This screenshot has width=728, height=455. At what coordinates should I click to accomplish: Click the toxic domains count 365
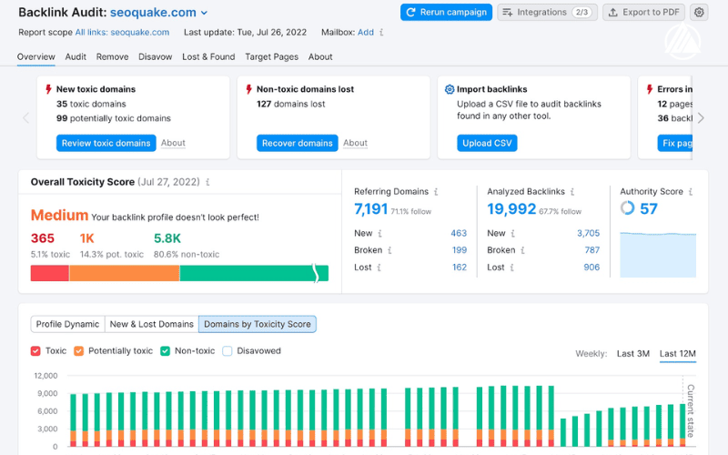click(x=43, y=238)
